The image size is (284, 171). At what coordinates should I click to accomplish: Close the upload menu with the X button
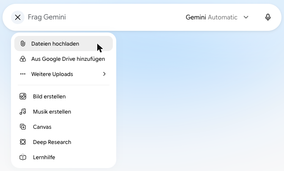click(18, 17)
